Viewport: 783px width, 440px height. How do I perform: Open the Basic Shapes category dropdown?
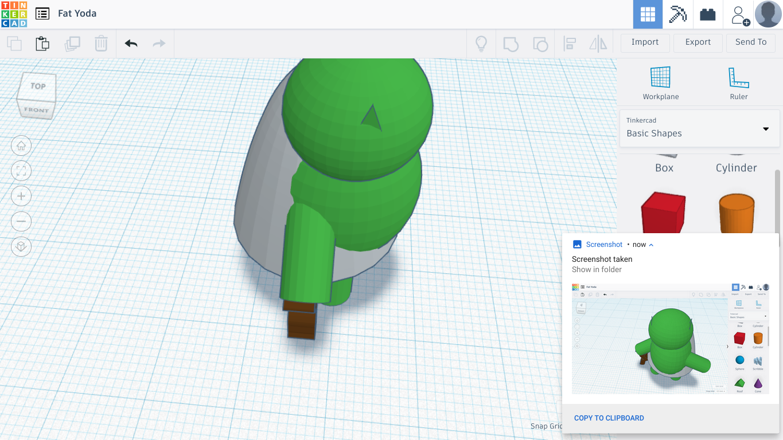pyautogui.click(x=700, y=128)
